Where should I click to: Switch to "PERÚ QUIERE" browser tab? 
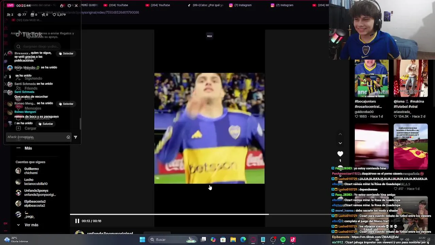pos(90,5)
